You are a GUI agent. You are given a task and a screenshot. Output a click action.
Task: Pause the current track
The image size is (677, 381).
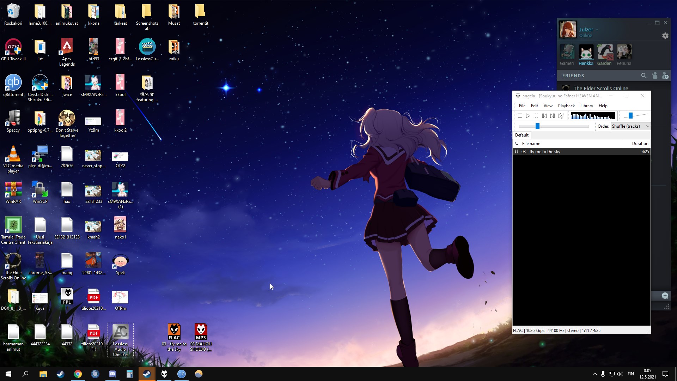tap(536, 116)
